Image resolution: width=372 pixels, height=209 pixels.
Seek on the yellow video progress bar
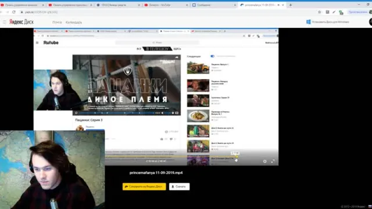click(x=171, y=156)
